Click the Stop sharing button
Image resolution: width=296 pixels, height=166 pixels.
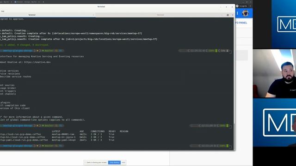click(x=114, y=162)
